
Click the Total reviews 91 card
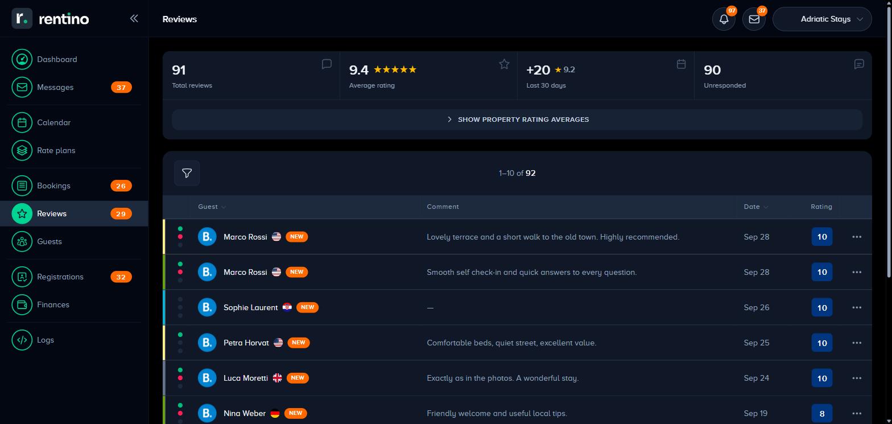coord(251,75)
